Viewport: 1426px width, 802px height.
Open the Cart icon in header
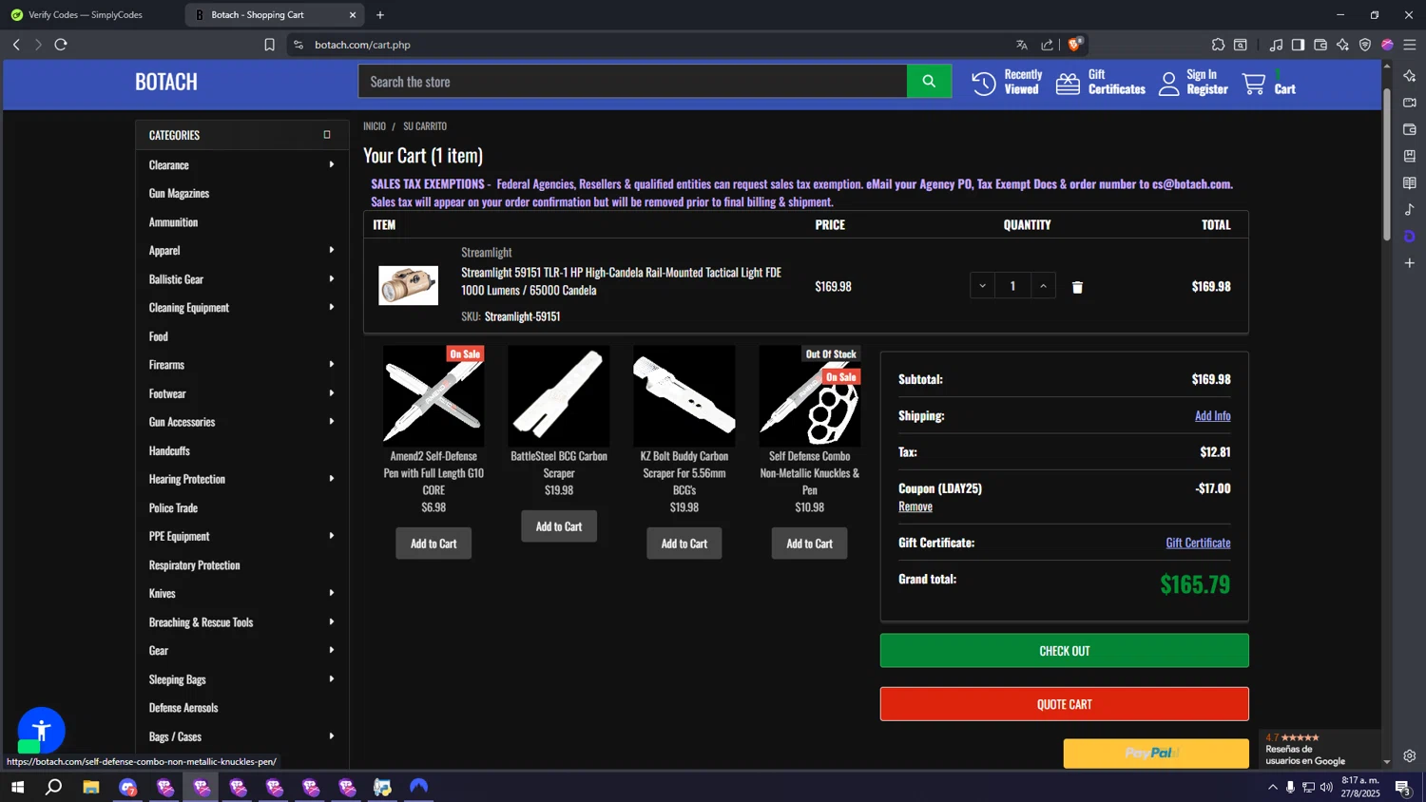tap(1254, 84)
